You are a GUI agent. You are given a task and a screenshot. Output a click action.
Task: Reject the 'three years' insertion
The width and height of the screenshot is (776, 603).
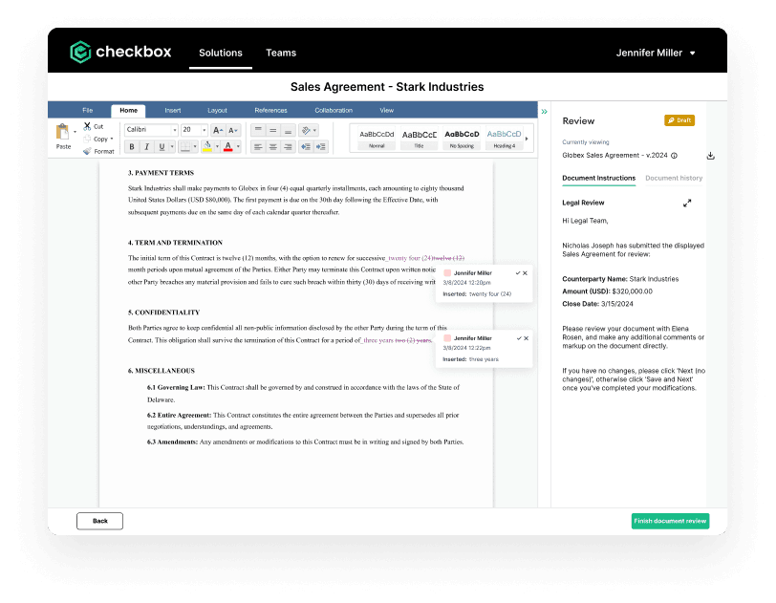pyautogui.click(x=526, y=338)
